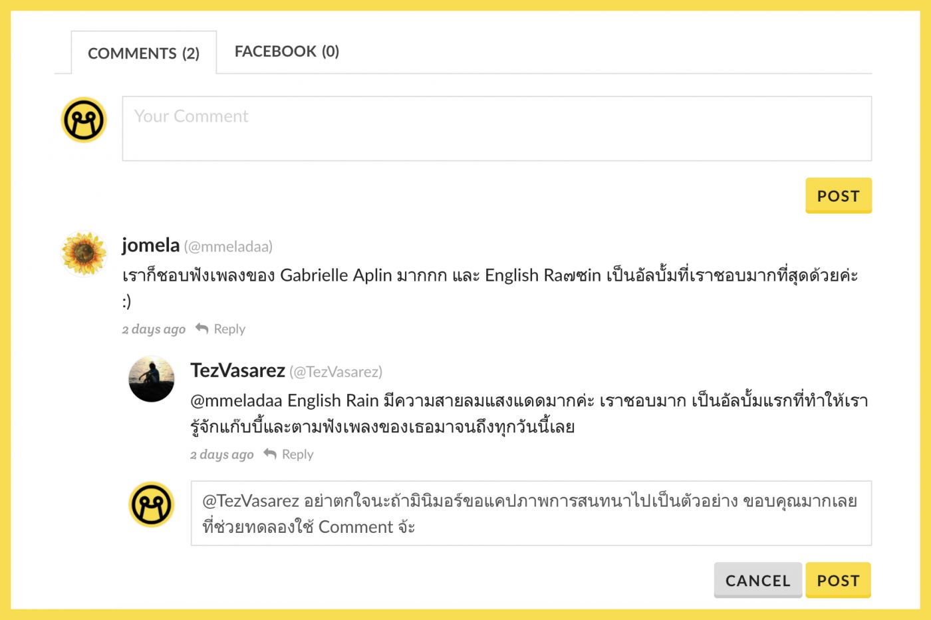Click the reply arrow icon under TezVasarez's comment
Viewport: 931px width, 620px height.
click(x=270, y=454)
